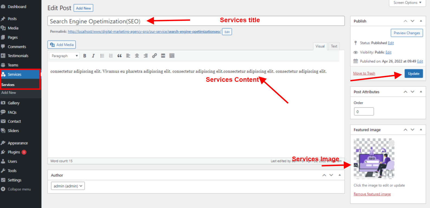Image resolution: width=430 pixels, height=208 pixels.
Task: Collapse the Post Attributes panel
Action: click(x=421, y=92)
